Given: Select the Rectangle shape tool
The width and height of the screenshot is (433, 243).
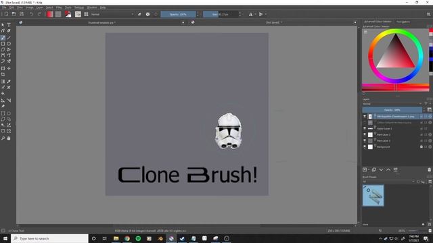Looking at the screenshot, I should pos(3,44).
